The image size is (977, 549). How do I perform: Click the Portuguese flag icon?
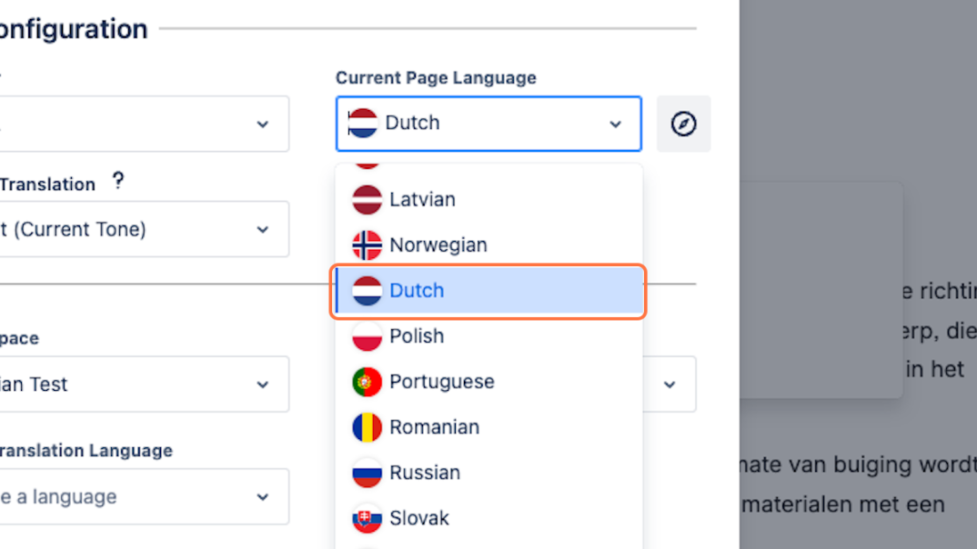click(x=367, y=382)
